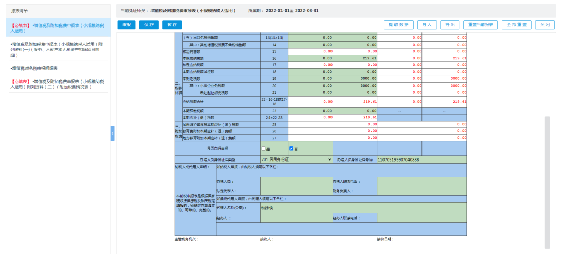Open the first 【必填表】 增值税及附加税费申报表 main form
This screenshot has width=562, height=254.
(x=58, y=28)
